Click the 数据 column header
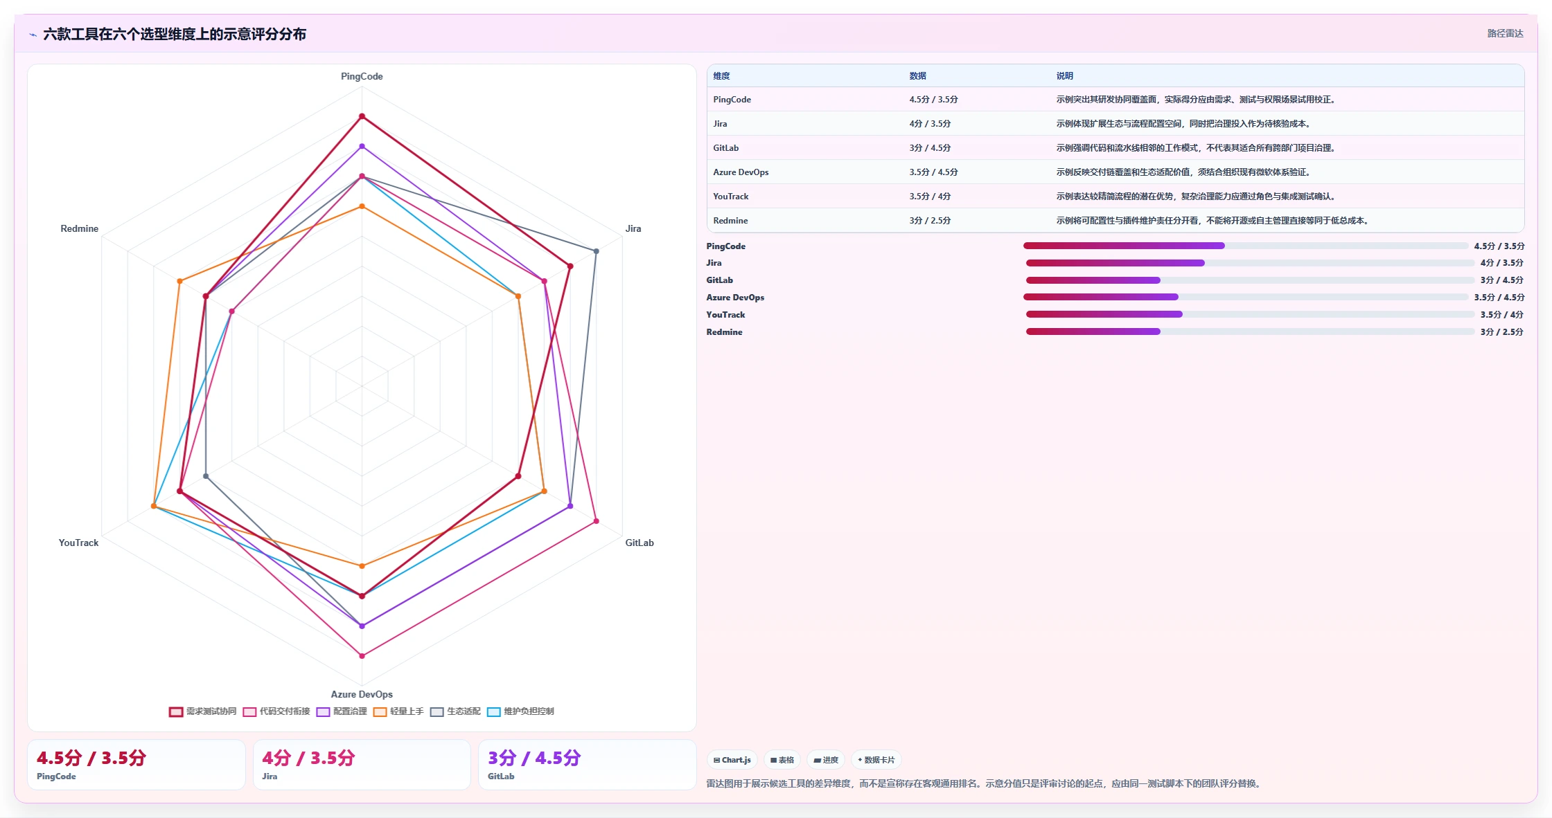This screenshot has height=818, width=1552. coord(917,76)
